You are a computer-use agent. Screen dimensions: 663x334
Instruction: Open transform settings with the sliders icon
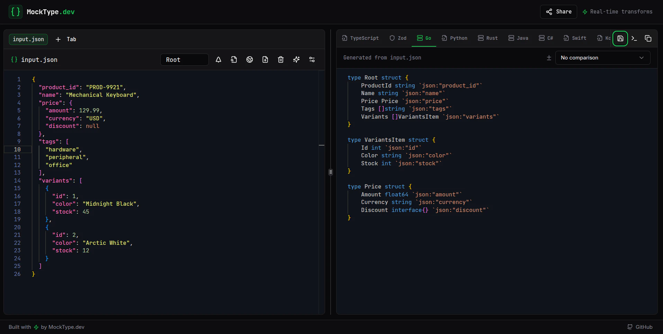312,59
